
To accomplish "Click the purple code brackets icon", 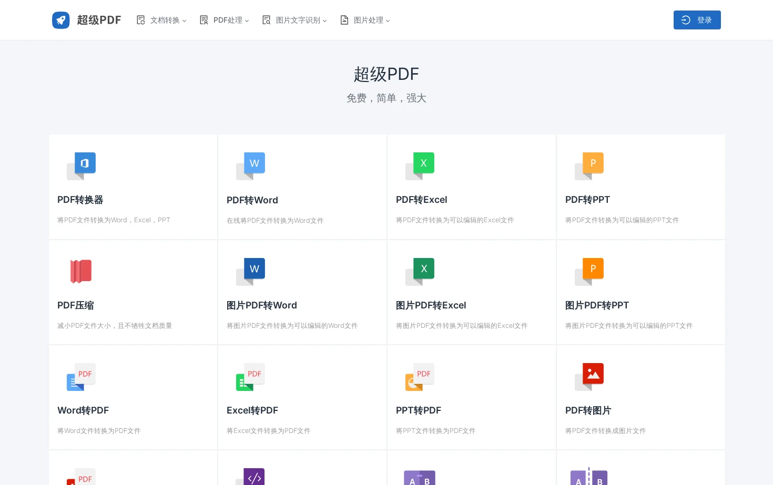I will point(250,477).
